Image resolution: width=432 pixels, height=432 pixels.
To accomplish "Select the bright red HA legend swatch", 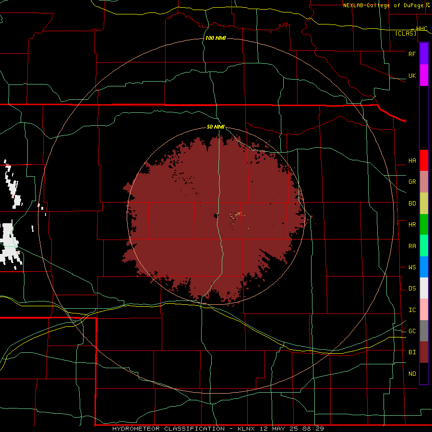I will (424, 160).
